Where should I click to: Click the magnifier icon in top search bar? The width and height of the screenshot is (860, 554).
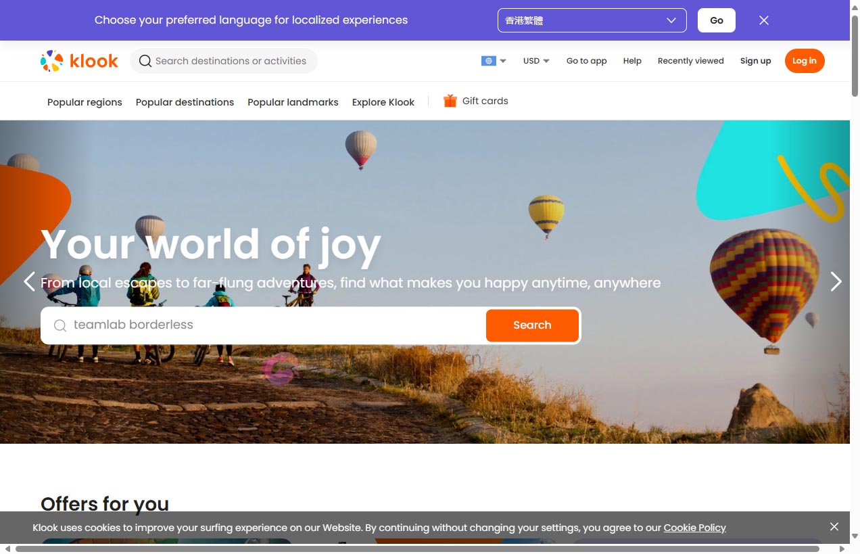point(145,61)
